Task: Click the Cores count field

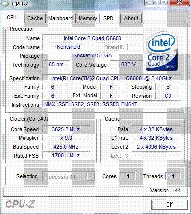Action: (128, 176)
